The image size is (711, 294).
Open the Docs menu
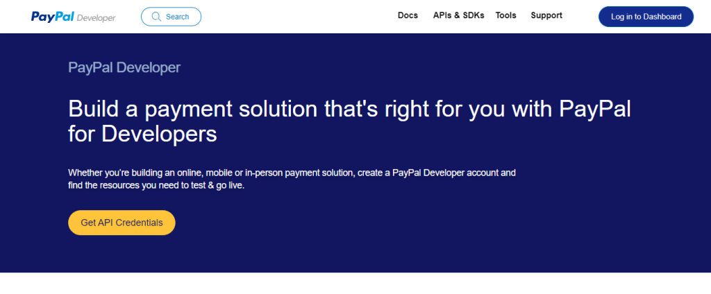[408, 15]
